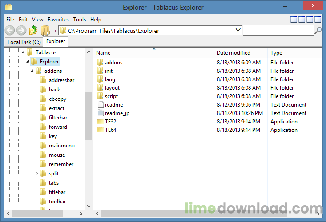This screenshot has height=222, width=326.
Task: Click the magnifier search icon
Action: 318,30
